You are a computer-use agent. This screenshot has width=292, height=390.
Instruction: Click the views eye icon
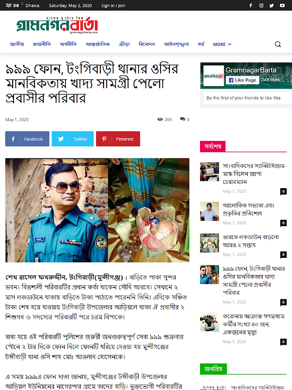click(160, 119)
